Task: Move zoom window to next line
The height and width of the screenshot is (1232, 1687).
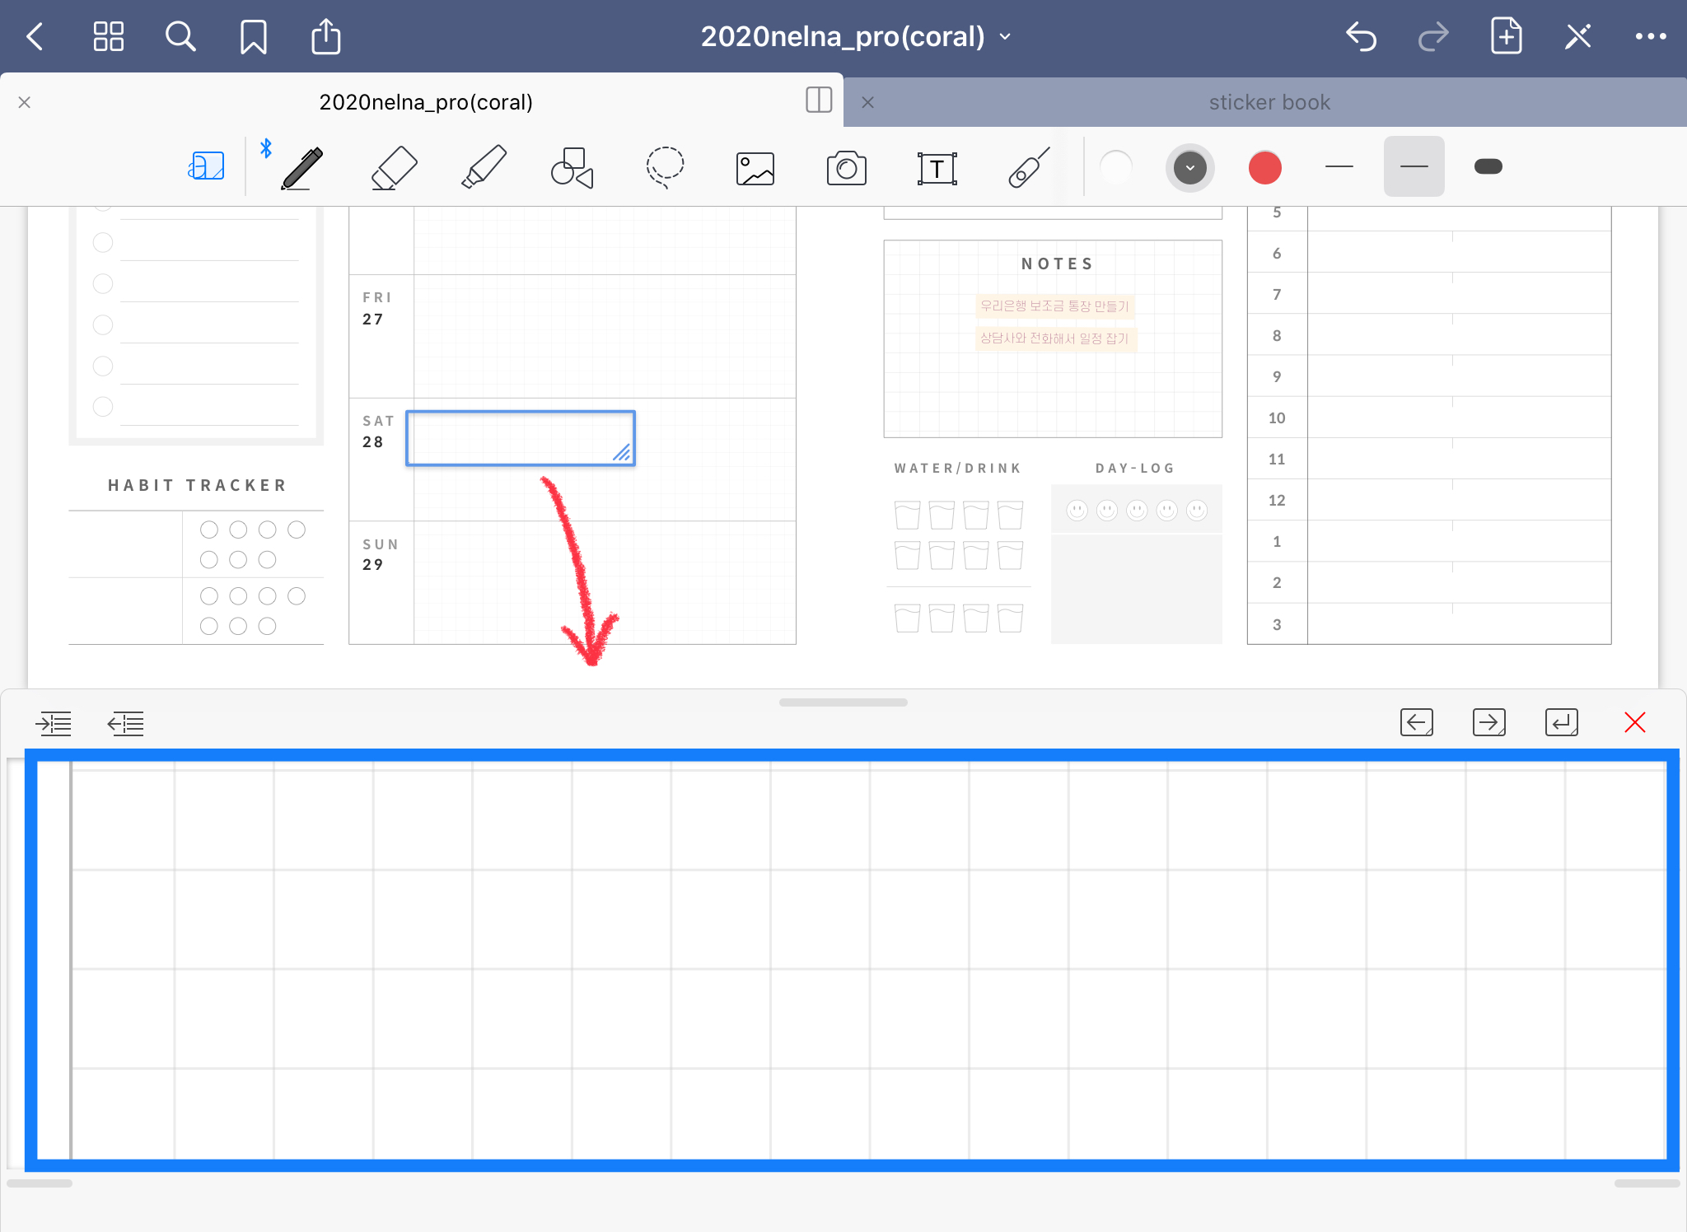Action: [1561, 722]
